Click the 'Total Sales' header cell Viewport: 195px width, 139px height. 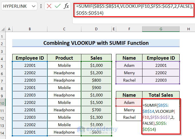[x=161, y=95]
